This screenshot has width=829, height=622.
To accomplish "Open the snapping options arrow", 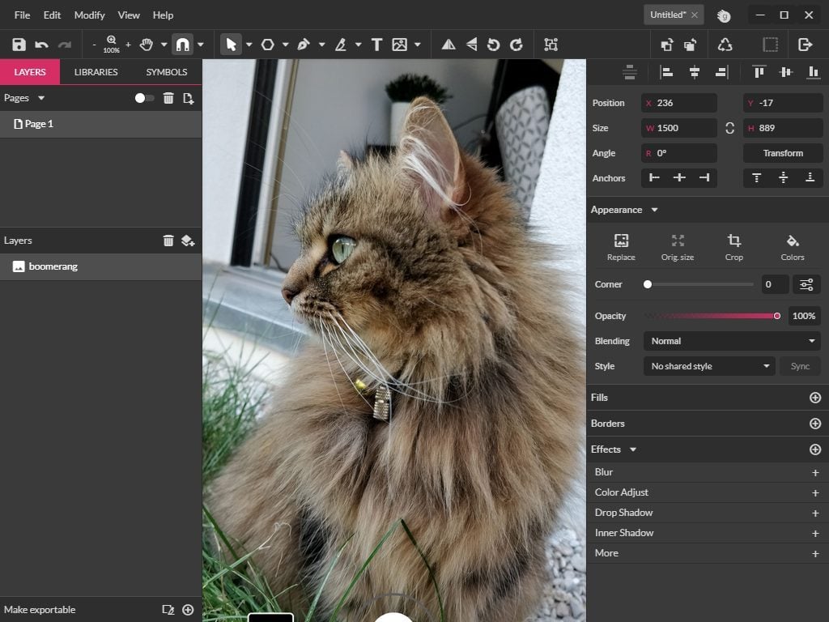I will tap(201, 45).
